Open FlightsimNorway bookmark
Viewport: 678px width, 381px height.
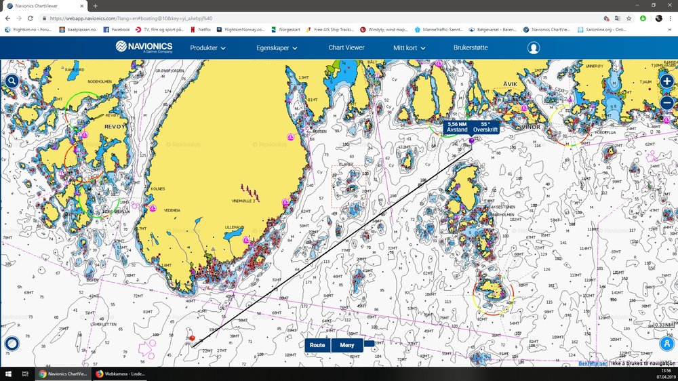(x=241, y=30)
